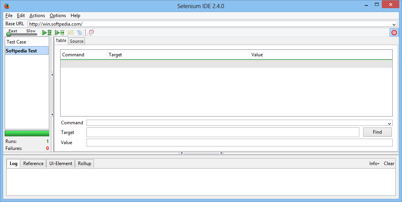Expand the Command dropdown arrow
This screenshot has height=202, width=402.
tap(390, 124)
